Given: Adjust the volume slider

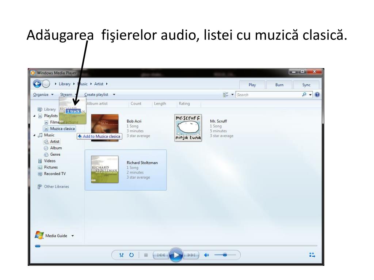Looking at the screenshot, I should 225,255.
